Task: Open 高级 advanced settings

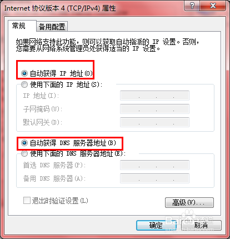Action: click(x=189, y=202)
